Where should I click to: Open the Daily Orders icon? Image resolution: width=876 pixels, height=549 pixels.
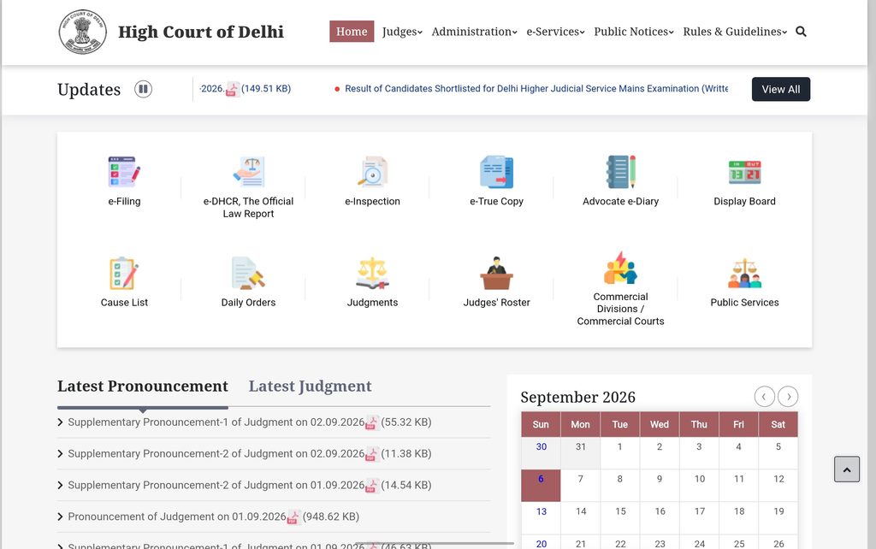point(249,273)
